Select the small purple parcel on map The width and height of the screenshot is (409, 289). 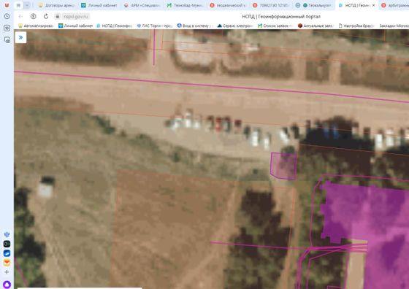pos(284,166)
